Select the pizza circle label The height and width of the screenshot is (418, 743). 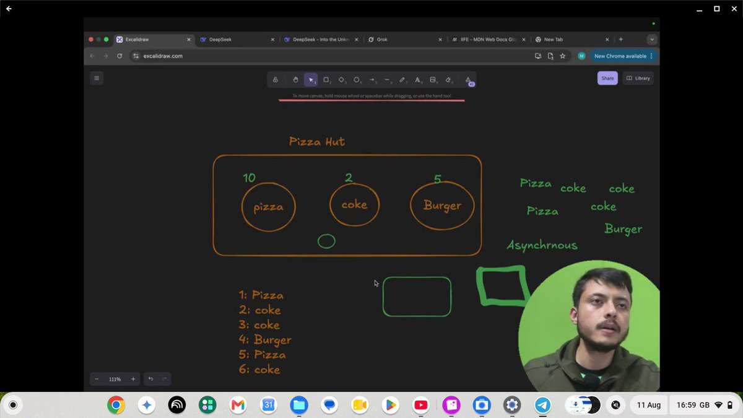[268, 207]
